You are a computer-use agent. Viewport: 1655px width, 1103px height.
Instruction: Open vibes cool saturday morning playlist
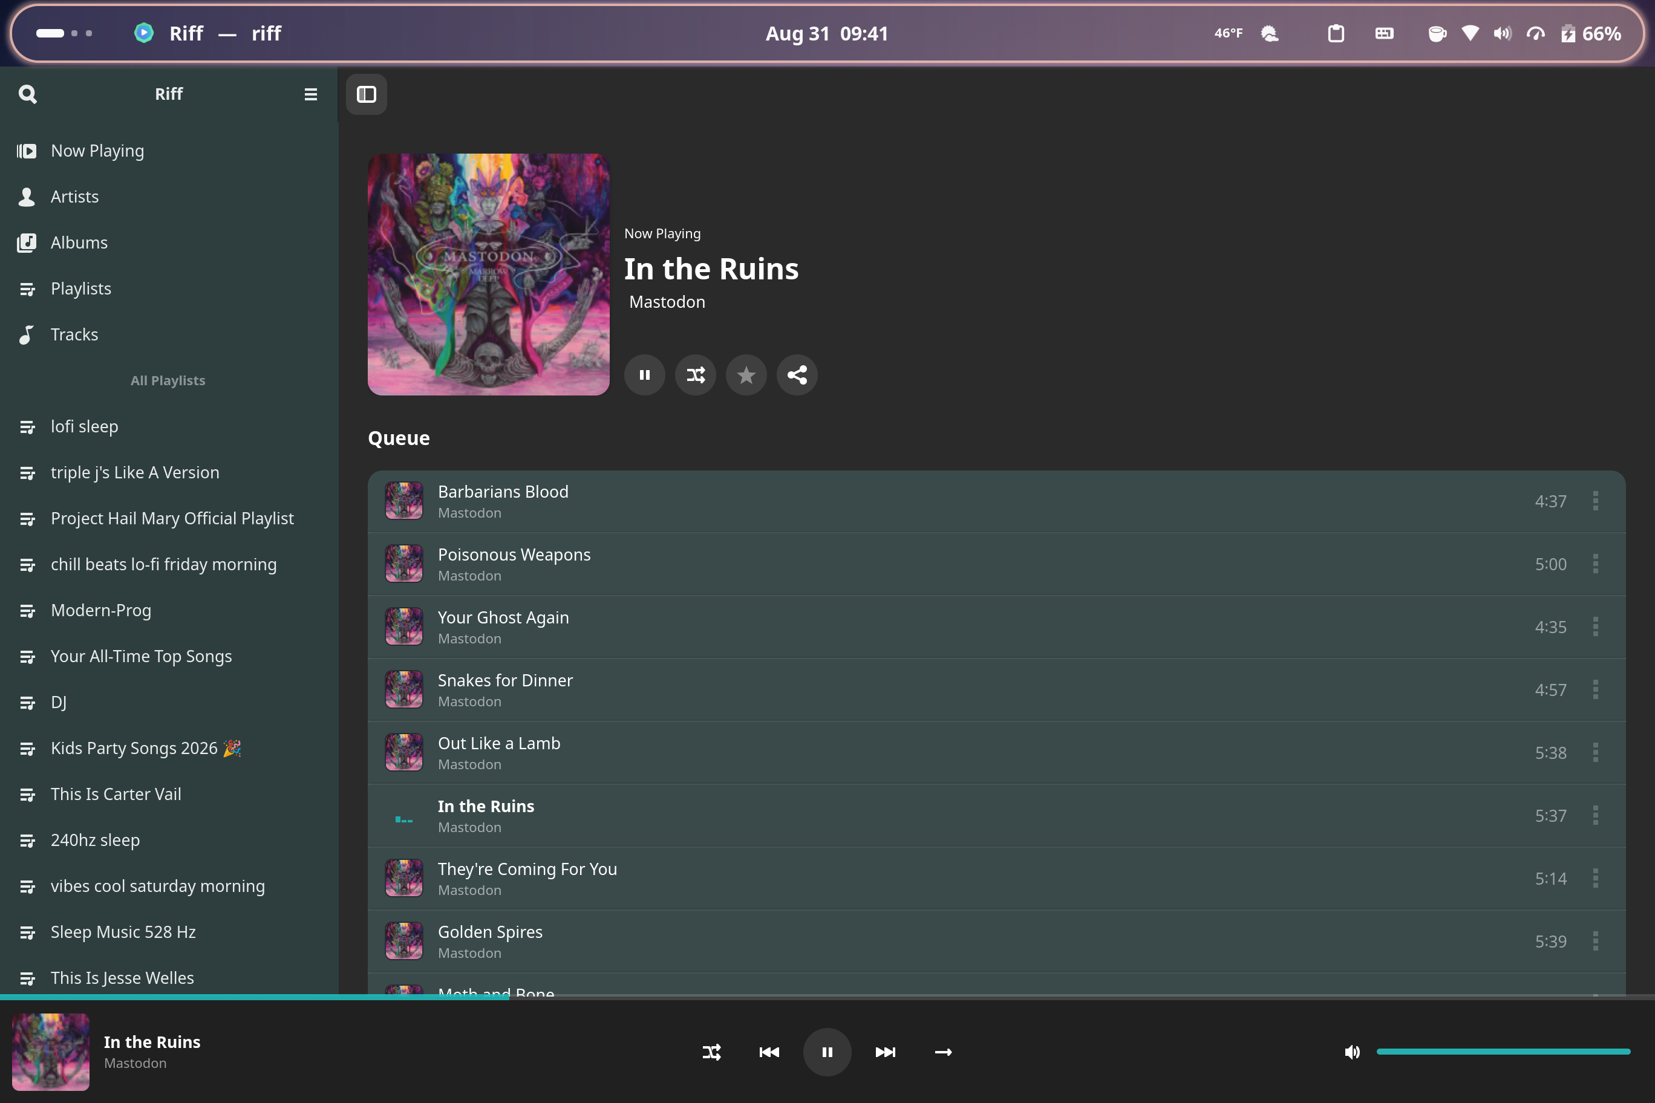[169, 886]
